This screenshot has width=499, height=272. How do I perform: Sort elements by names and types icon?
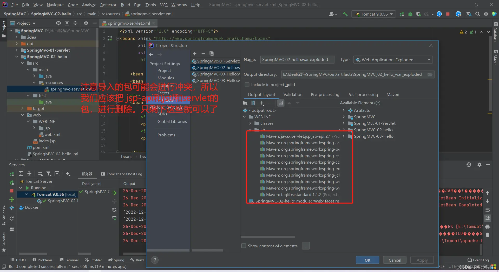[x=281, y=103]
